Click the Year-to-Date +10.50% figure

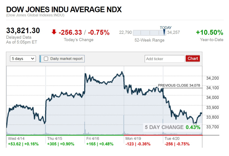(x=210, y=32)
